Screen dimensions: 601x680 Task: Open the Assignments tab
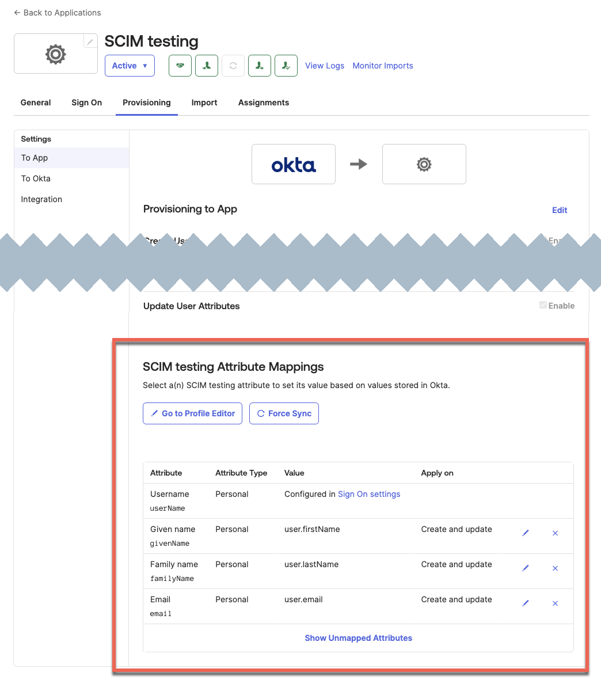point(263,102)
